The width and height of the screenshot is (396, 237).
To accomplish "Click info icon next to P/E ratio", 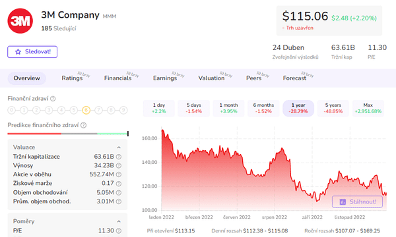I will [119, 230].
